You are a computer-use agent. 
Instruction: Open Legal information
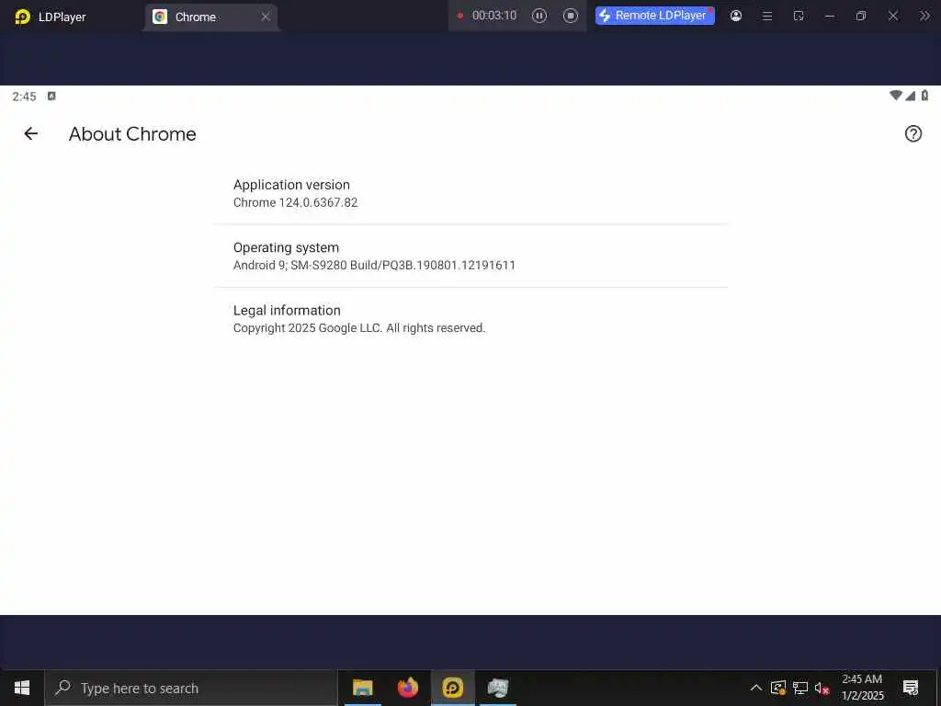(x=471, y=319)
